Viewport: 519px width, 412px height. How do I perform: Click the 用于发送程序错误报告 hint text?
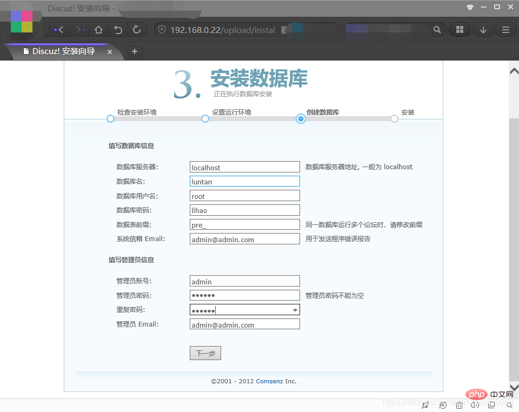[338, 239]
